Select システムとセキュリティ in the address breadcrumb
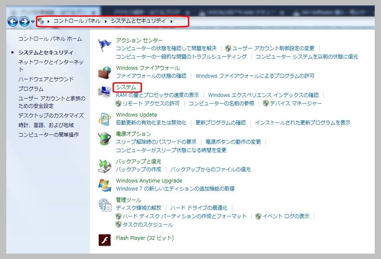 [x=138, y=21]
